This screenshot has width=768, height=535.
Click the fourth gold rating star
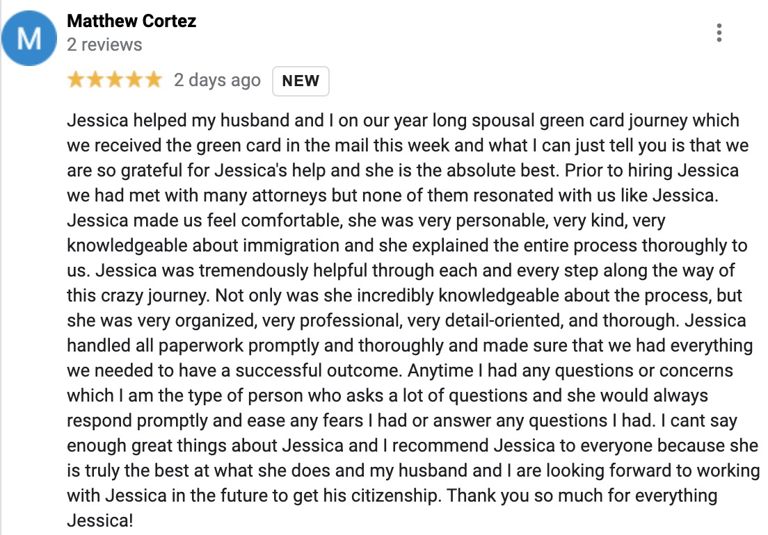point(134,79)
